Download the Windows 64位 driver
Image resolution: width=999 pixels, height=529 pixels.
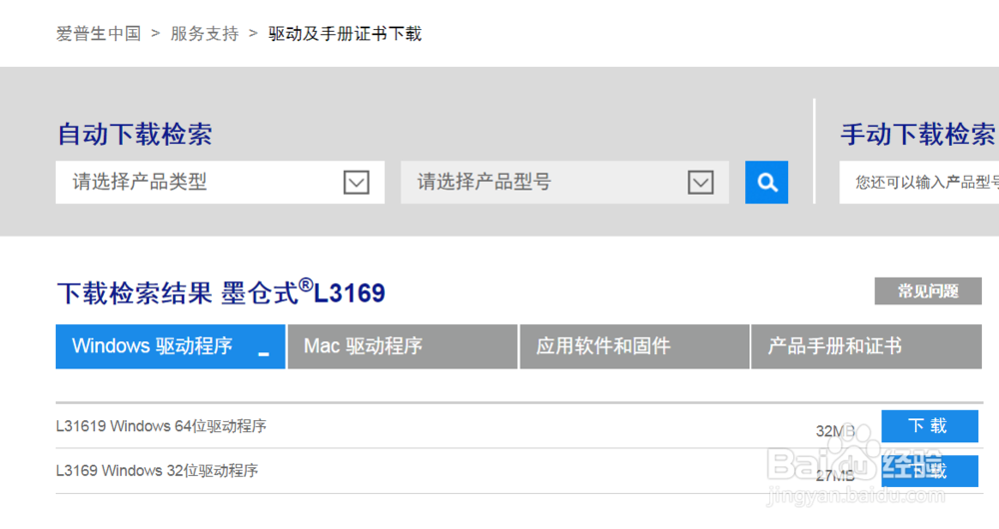tap(929, 426)
